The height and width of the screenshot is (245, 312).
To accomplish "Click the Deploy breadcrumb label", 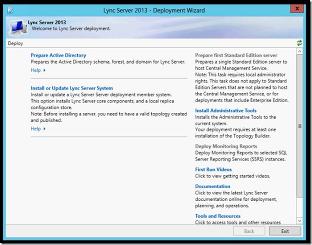I will pos(15,43).
